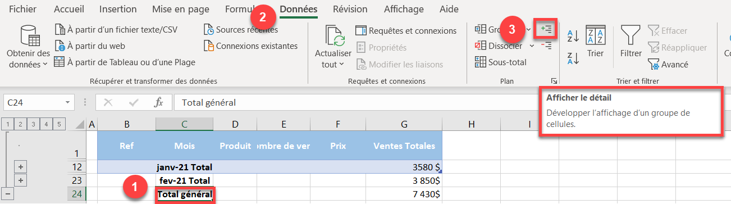Choose À partir du web
The height and width of the screenshot is (204, 731).
(90, 46)
